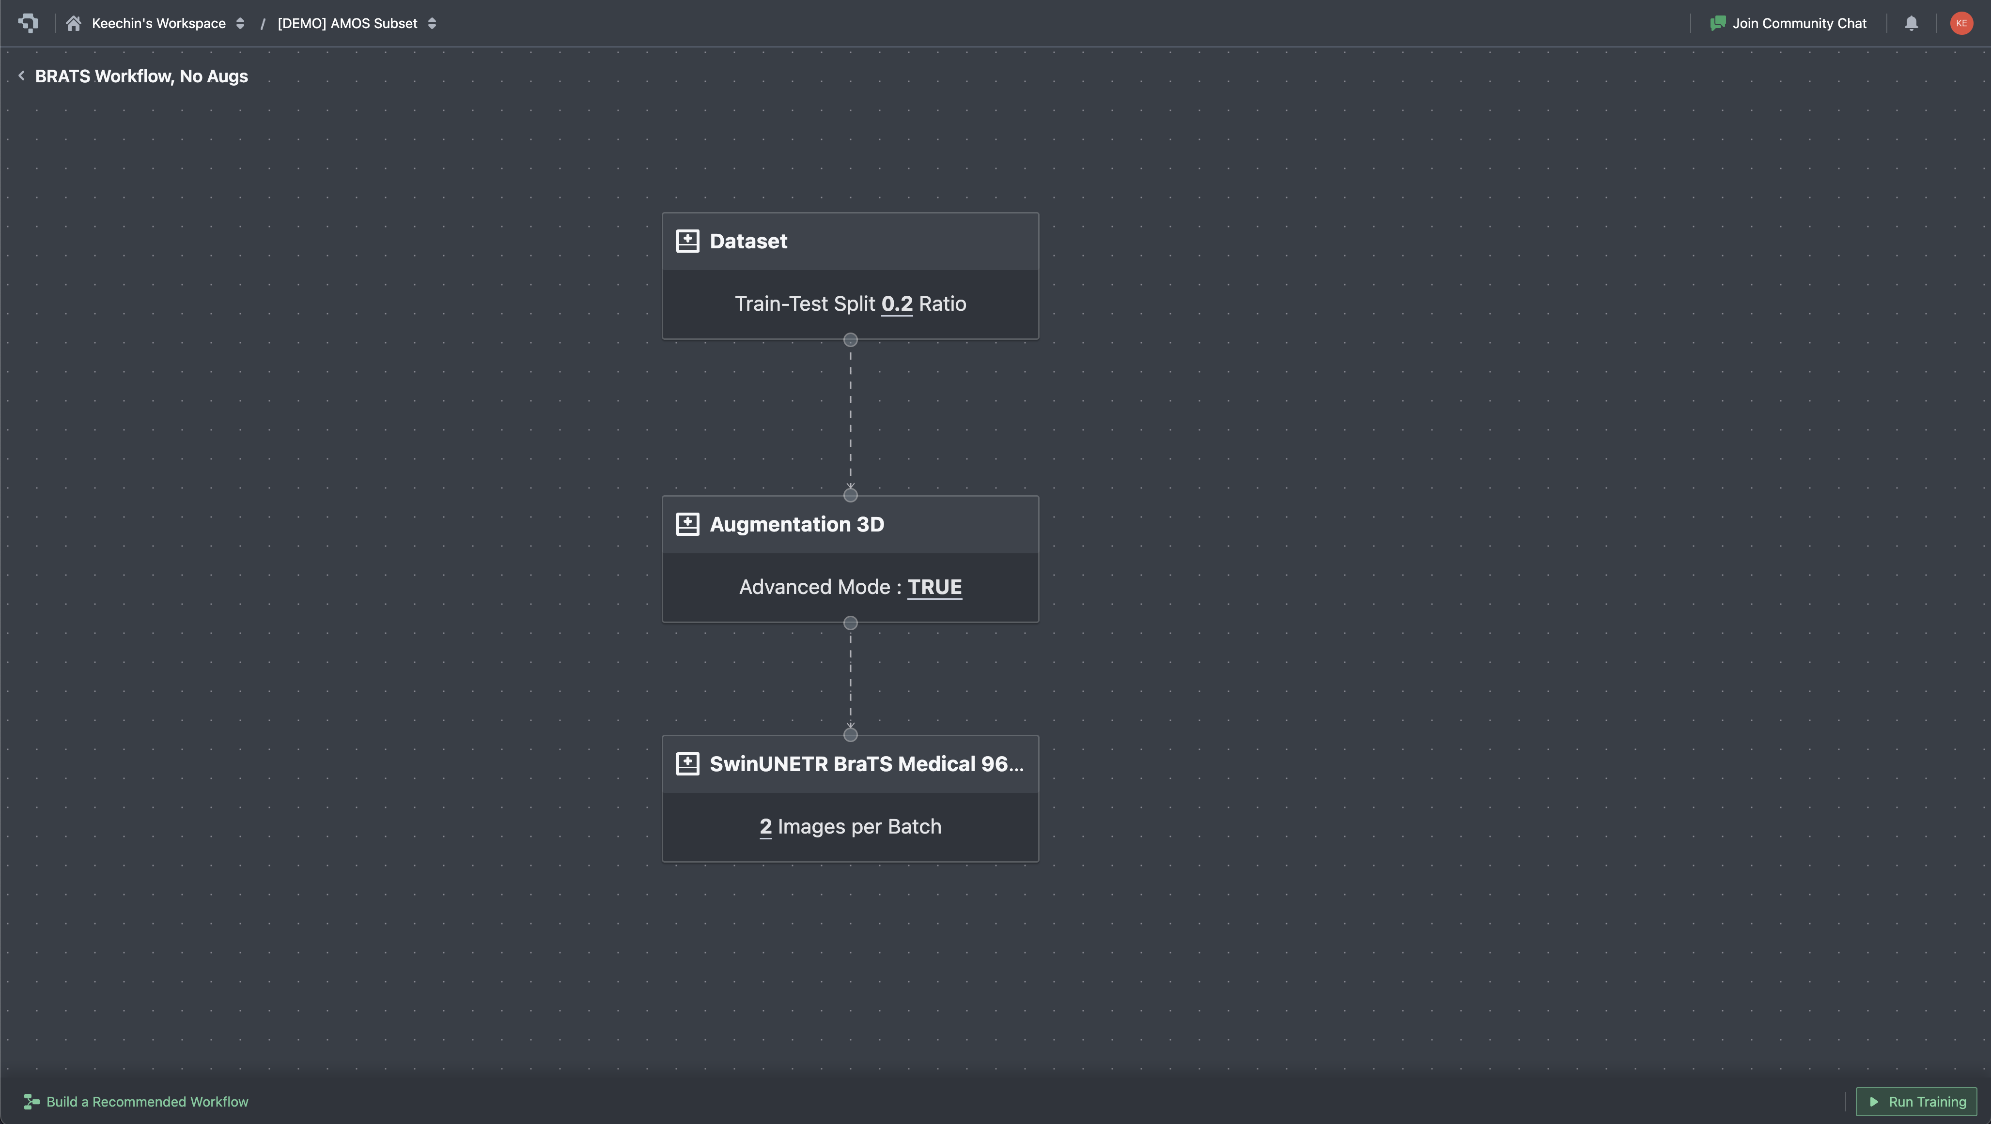Viewport: 1991px width, 1124px height.
Task: Click the back chevron beside BRATS Workflow title
Action: tap(21, 76)
